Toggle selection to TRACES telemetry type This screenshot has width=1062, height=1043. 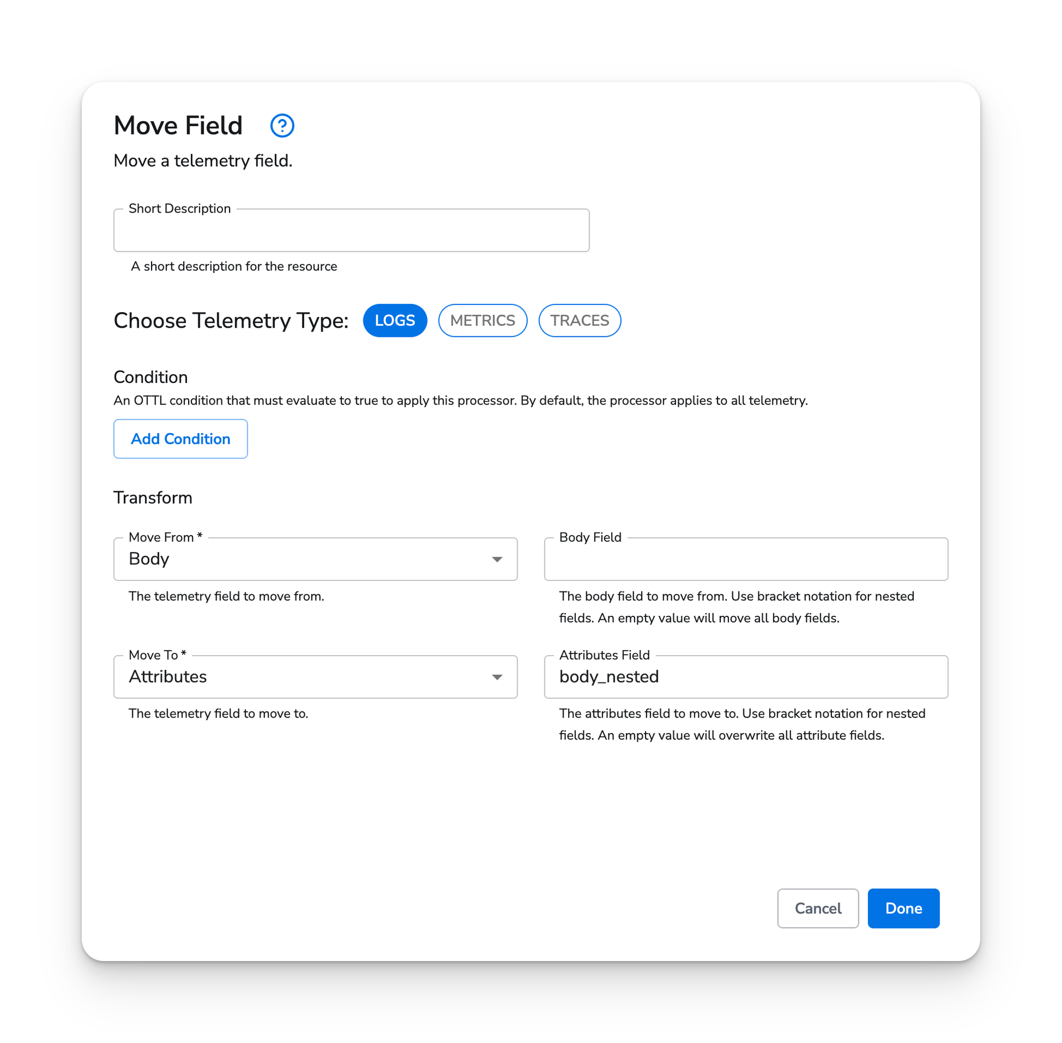(x=581, y=320)
